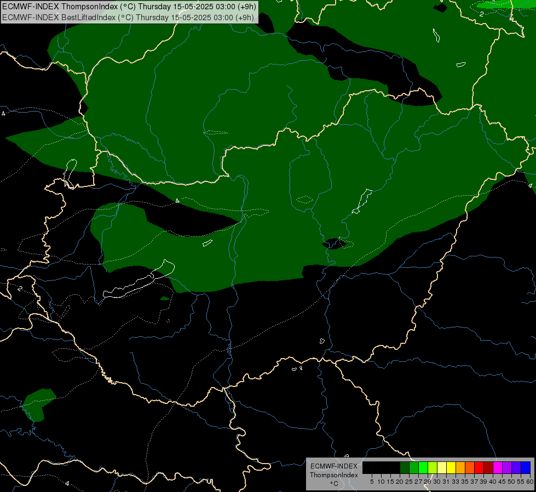Click the legend scale value 33

pos(456,482)
